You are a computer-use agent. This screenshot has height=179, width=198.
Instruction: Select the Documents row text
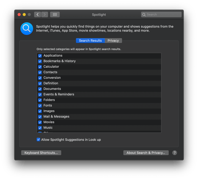point(52,89)
